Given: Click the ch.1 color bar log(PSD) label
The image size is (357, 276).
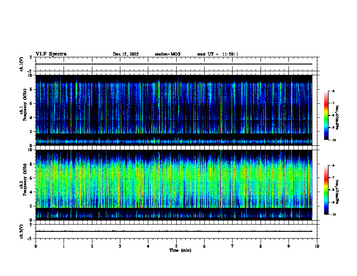Looking at the screenshot, I should (338, 118).
